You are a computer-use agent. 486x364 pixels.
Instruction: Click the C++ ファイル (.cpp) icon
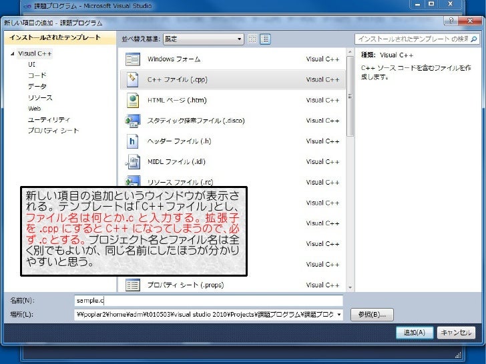click(133, 79)
